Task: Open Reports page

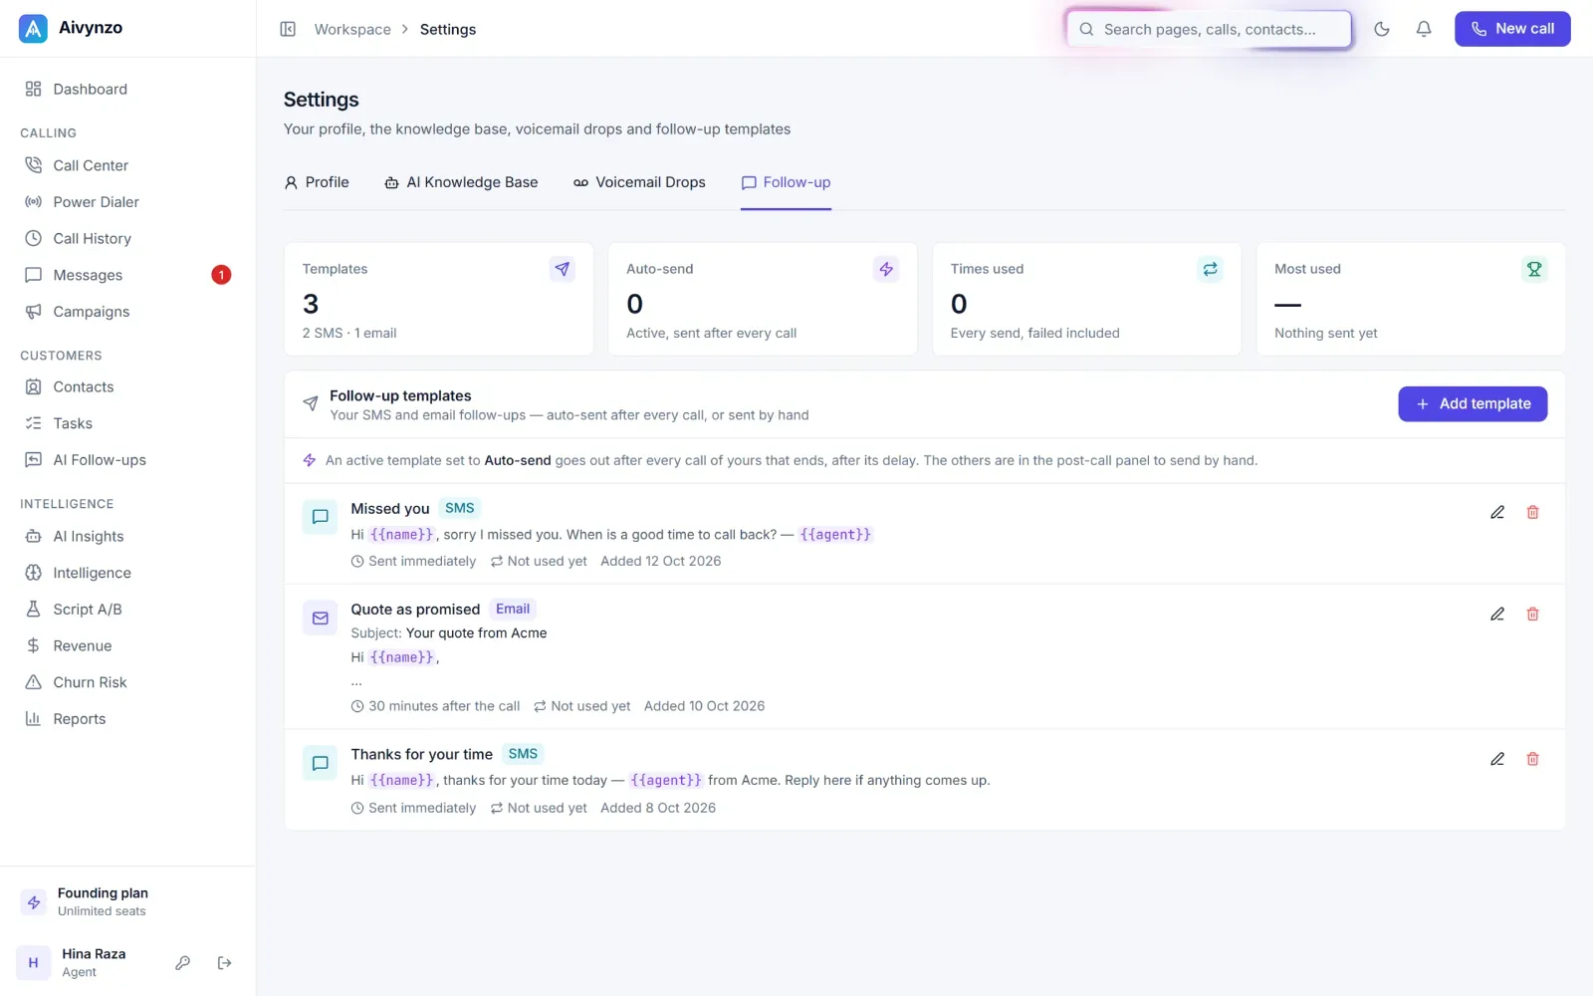Action: tap(127, 719)
